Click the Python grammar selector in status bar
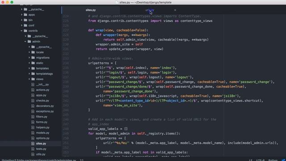The image size is (286, 161). tap(273, 160)
